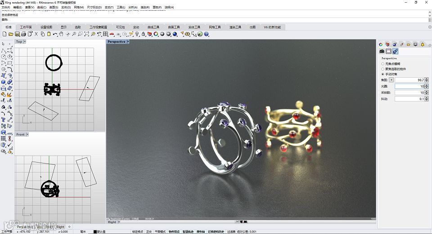432x234 pixels.
Task: Select the 手动对焦 radio button
Action: point(382,74)
